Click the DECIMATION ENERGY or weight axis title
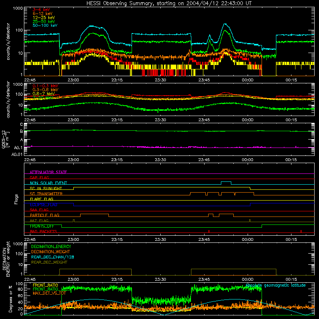The width and height of the screenshot is (319, 319). [x=6, y=259]
